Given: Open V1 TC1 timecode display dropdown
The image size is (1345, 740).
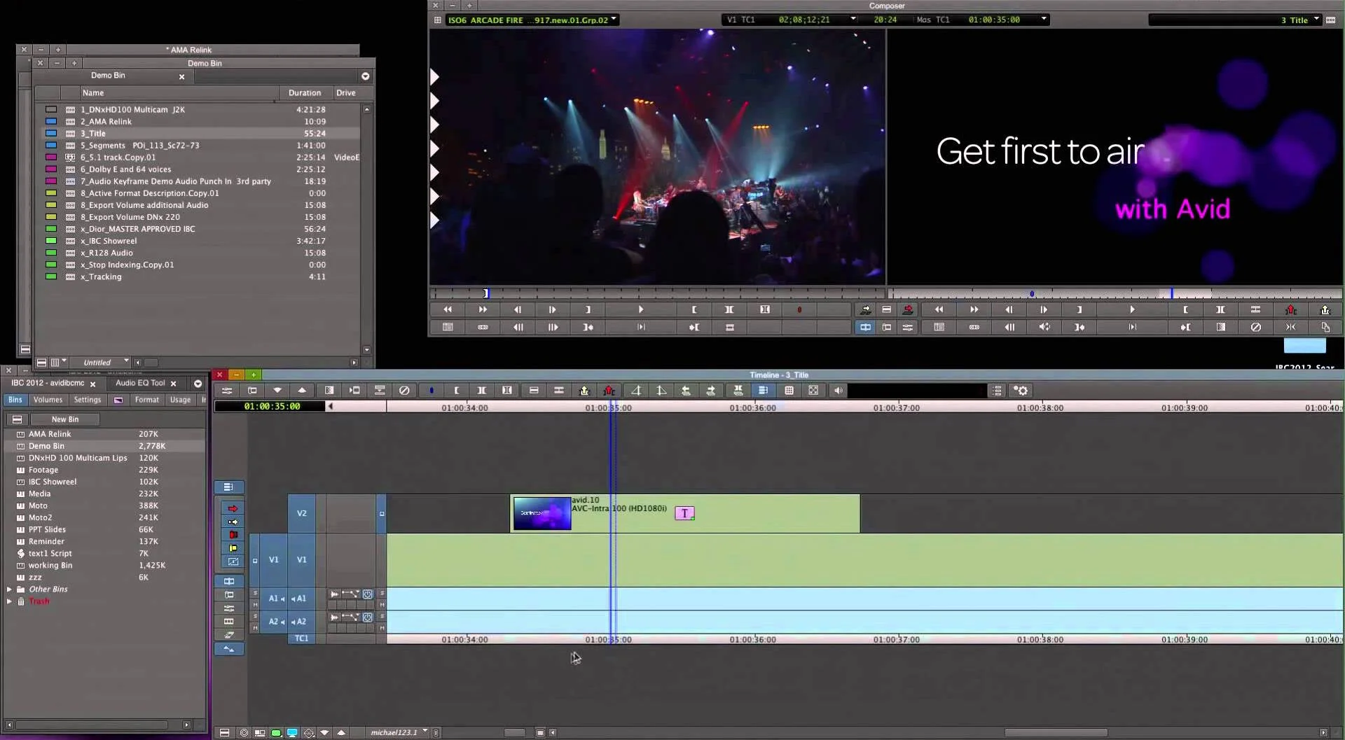Looking at the screenshot, I should coord(853,20).
